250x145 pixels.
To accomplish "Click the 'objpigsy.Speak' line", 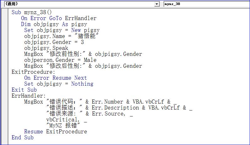I will (46, 48).
